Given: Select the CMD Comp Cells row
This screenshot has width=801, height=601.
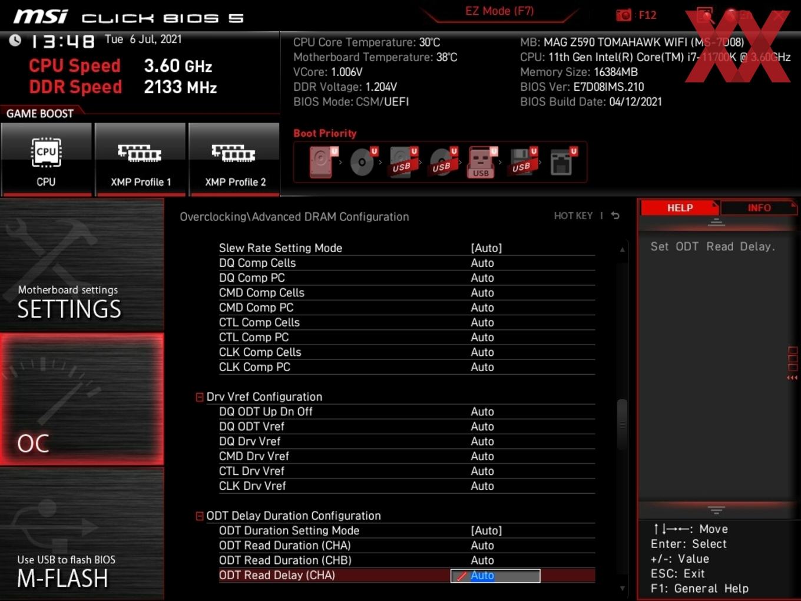Looking at the screenshot, I should 407,293.
